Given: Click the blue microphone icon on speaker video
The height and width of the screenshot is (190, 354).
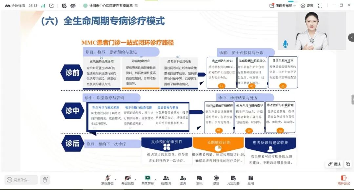Looking at the screenshot, I should click(x=285, y=44).
